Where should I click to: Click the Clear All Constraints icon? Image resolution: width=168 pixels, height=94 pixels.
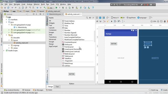coord(104,21)
